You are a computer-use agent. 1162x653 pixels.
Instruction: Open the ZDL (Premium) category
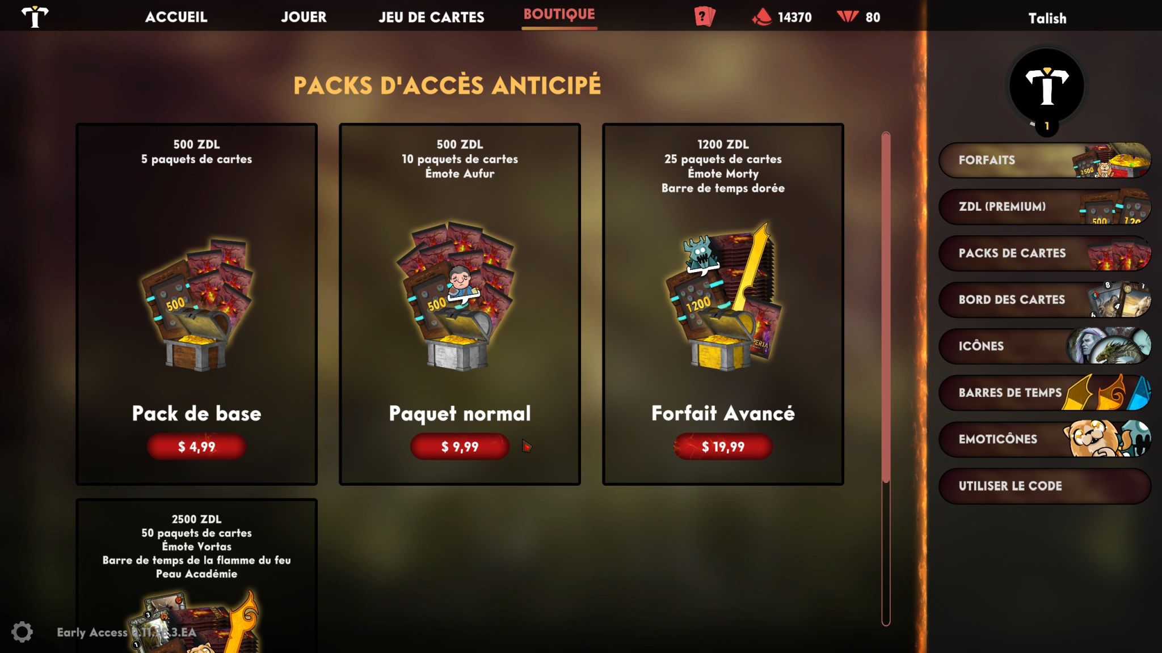click(1045, 207)
